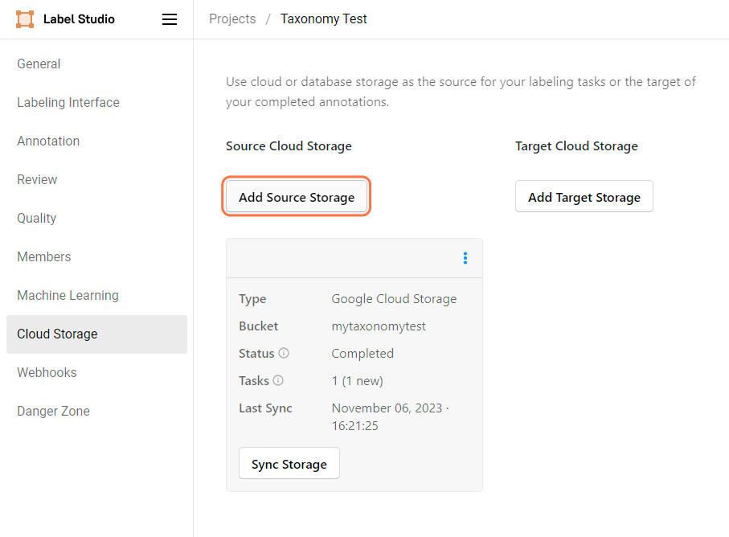Sync the Google Cloud Storage bucket
The width and height of the screenshot is (729, 537).
pos(289,463)
